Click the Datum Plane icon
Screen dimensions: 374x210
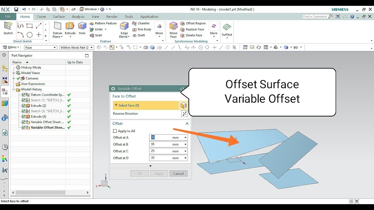(x=58, y=26)
